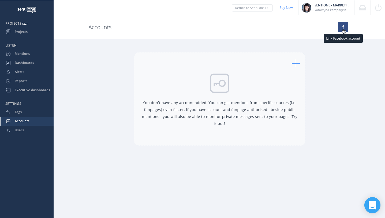Viewport: 385px width, 218px height.
Task: Click the key placeholder icon
Action: [219, 83]
